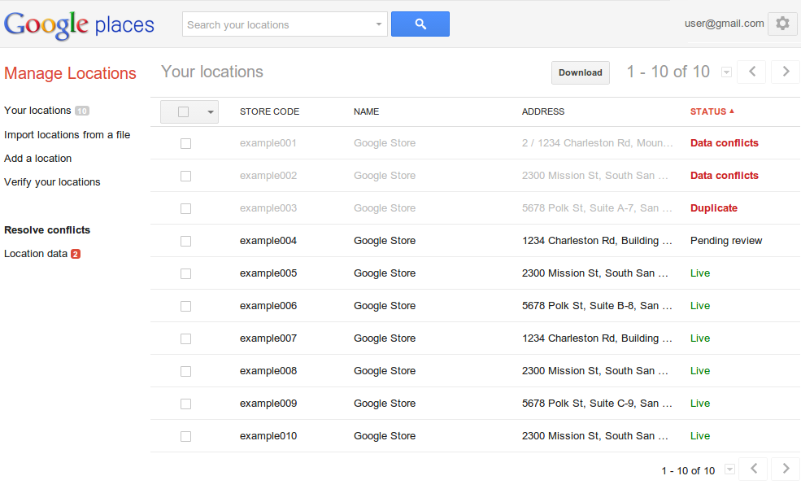801x489 pixels.
Task: Check the box for example009
Action: 186,404
